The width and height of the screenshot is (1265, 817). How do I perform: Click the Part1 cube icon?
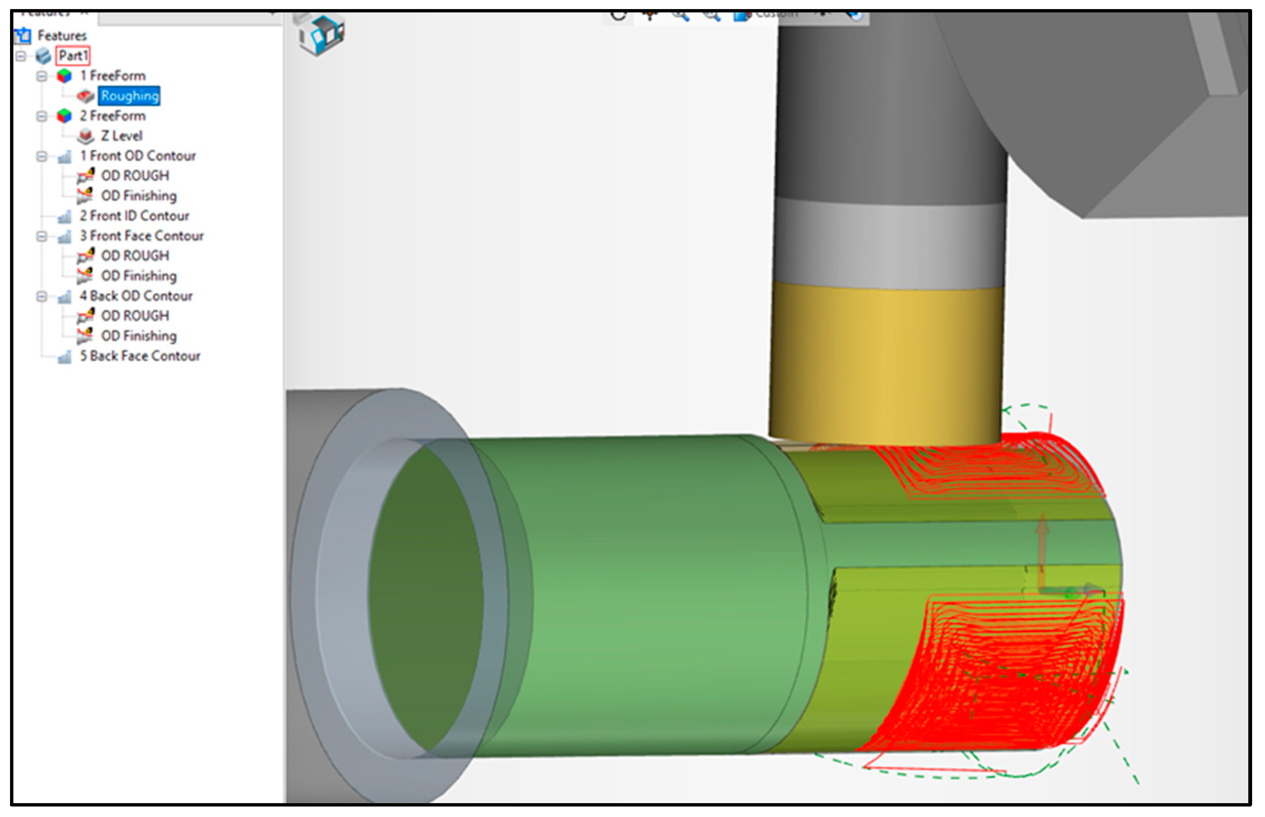click(x=43, y=56)
